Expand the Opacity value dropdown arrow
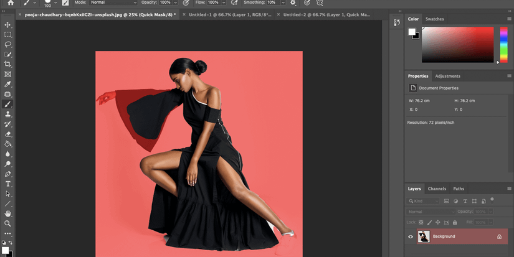The width and height of the screenshot is (514, 257). click(x=176, y=2)
